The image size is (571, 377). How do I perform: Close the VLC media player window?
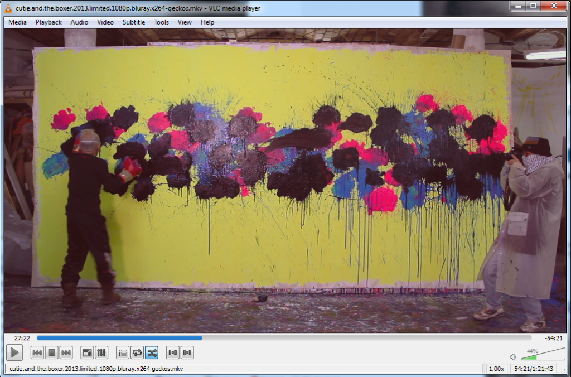tap(554, 6)
